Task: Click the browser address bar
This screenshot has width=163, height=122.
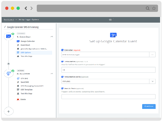Action: click(97, 8)
